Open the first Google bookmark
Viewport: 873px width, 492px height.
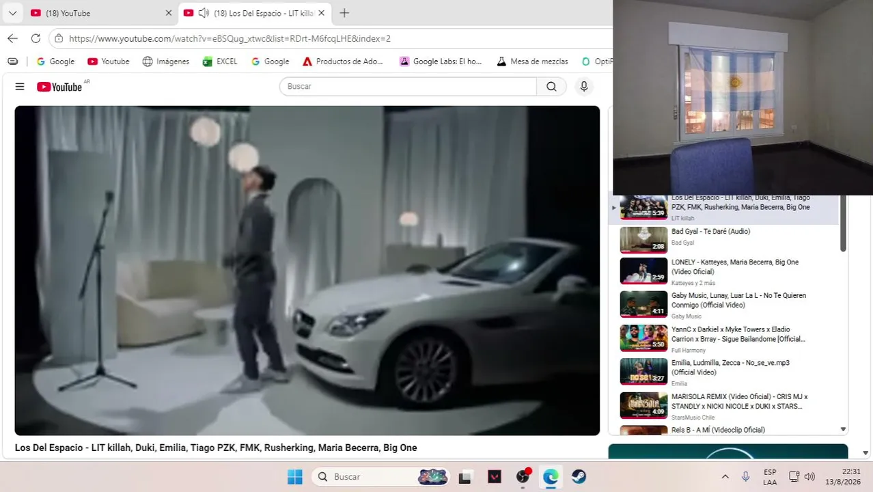coord(55,61)
